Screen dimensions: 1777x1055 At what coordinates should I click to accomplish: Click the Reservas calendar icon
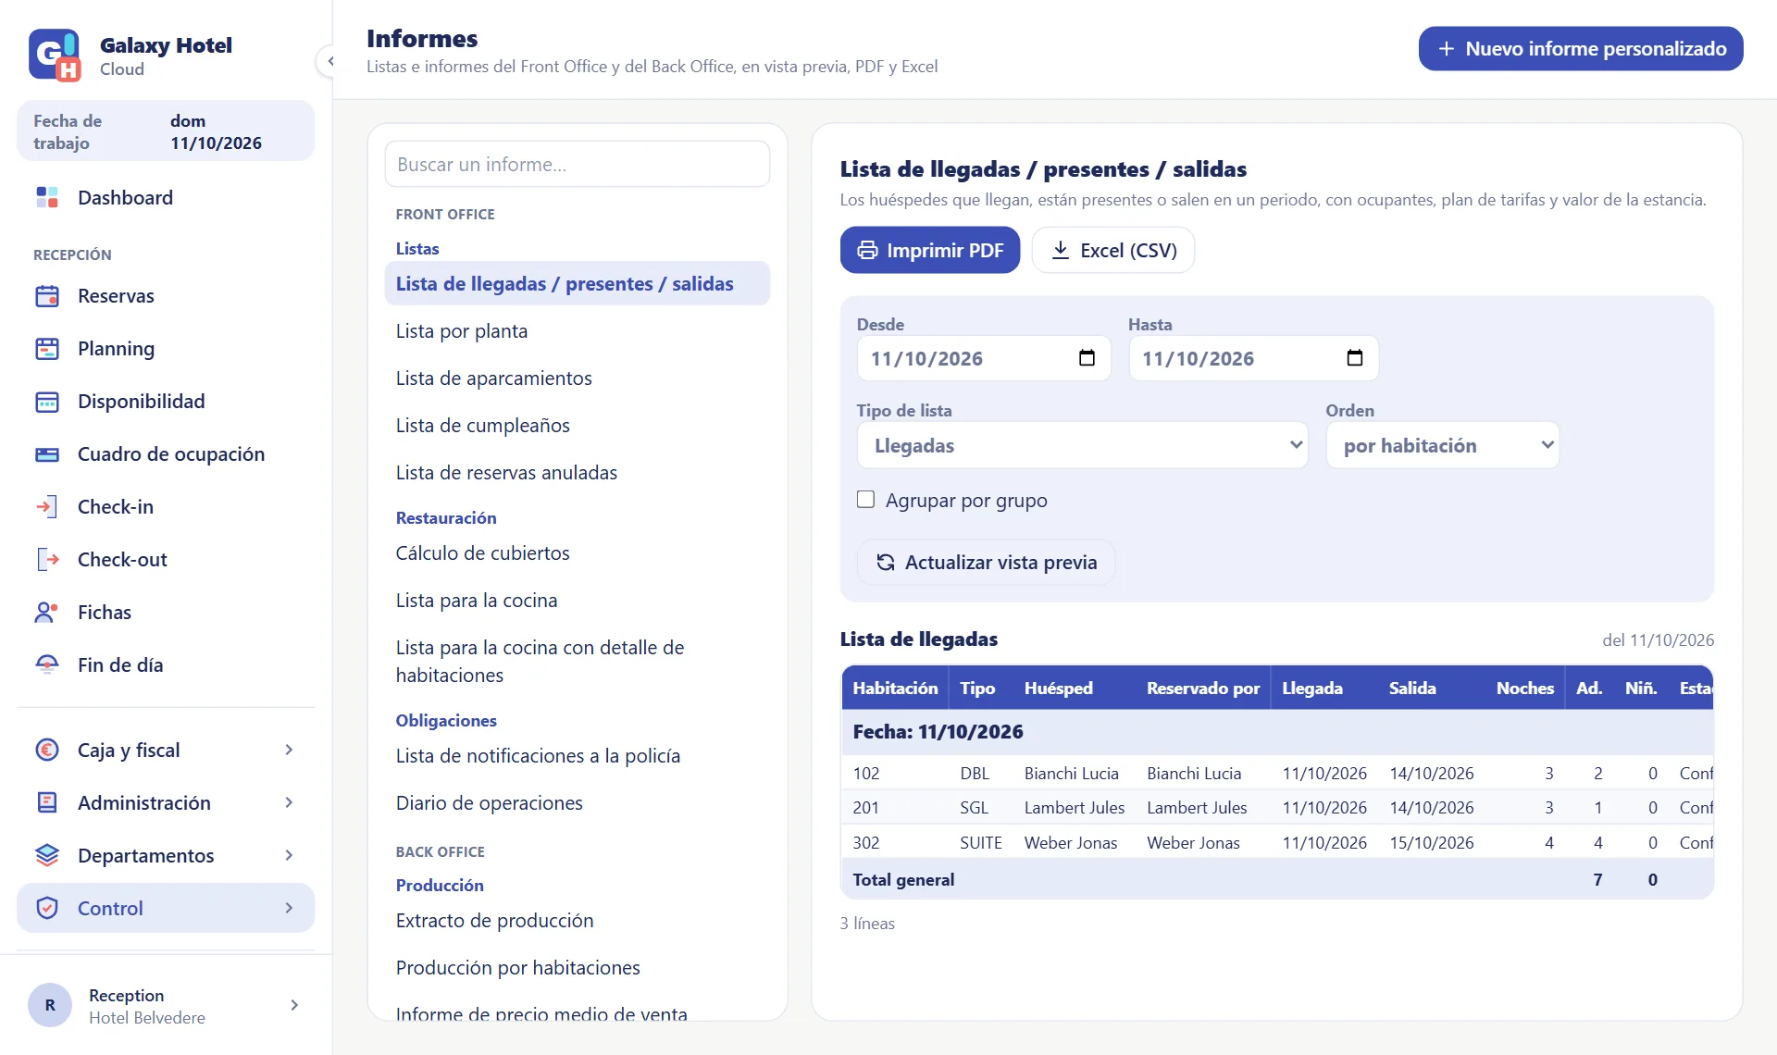pos(47,296)
